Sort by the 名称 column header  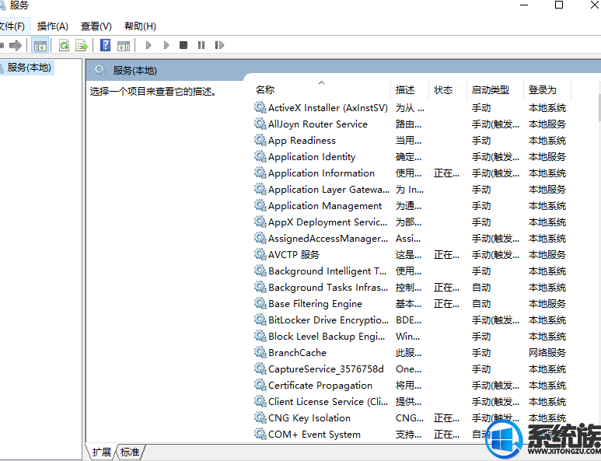coord(265,89)
